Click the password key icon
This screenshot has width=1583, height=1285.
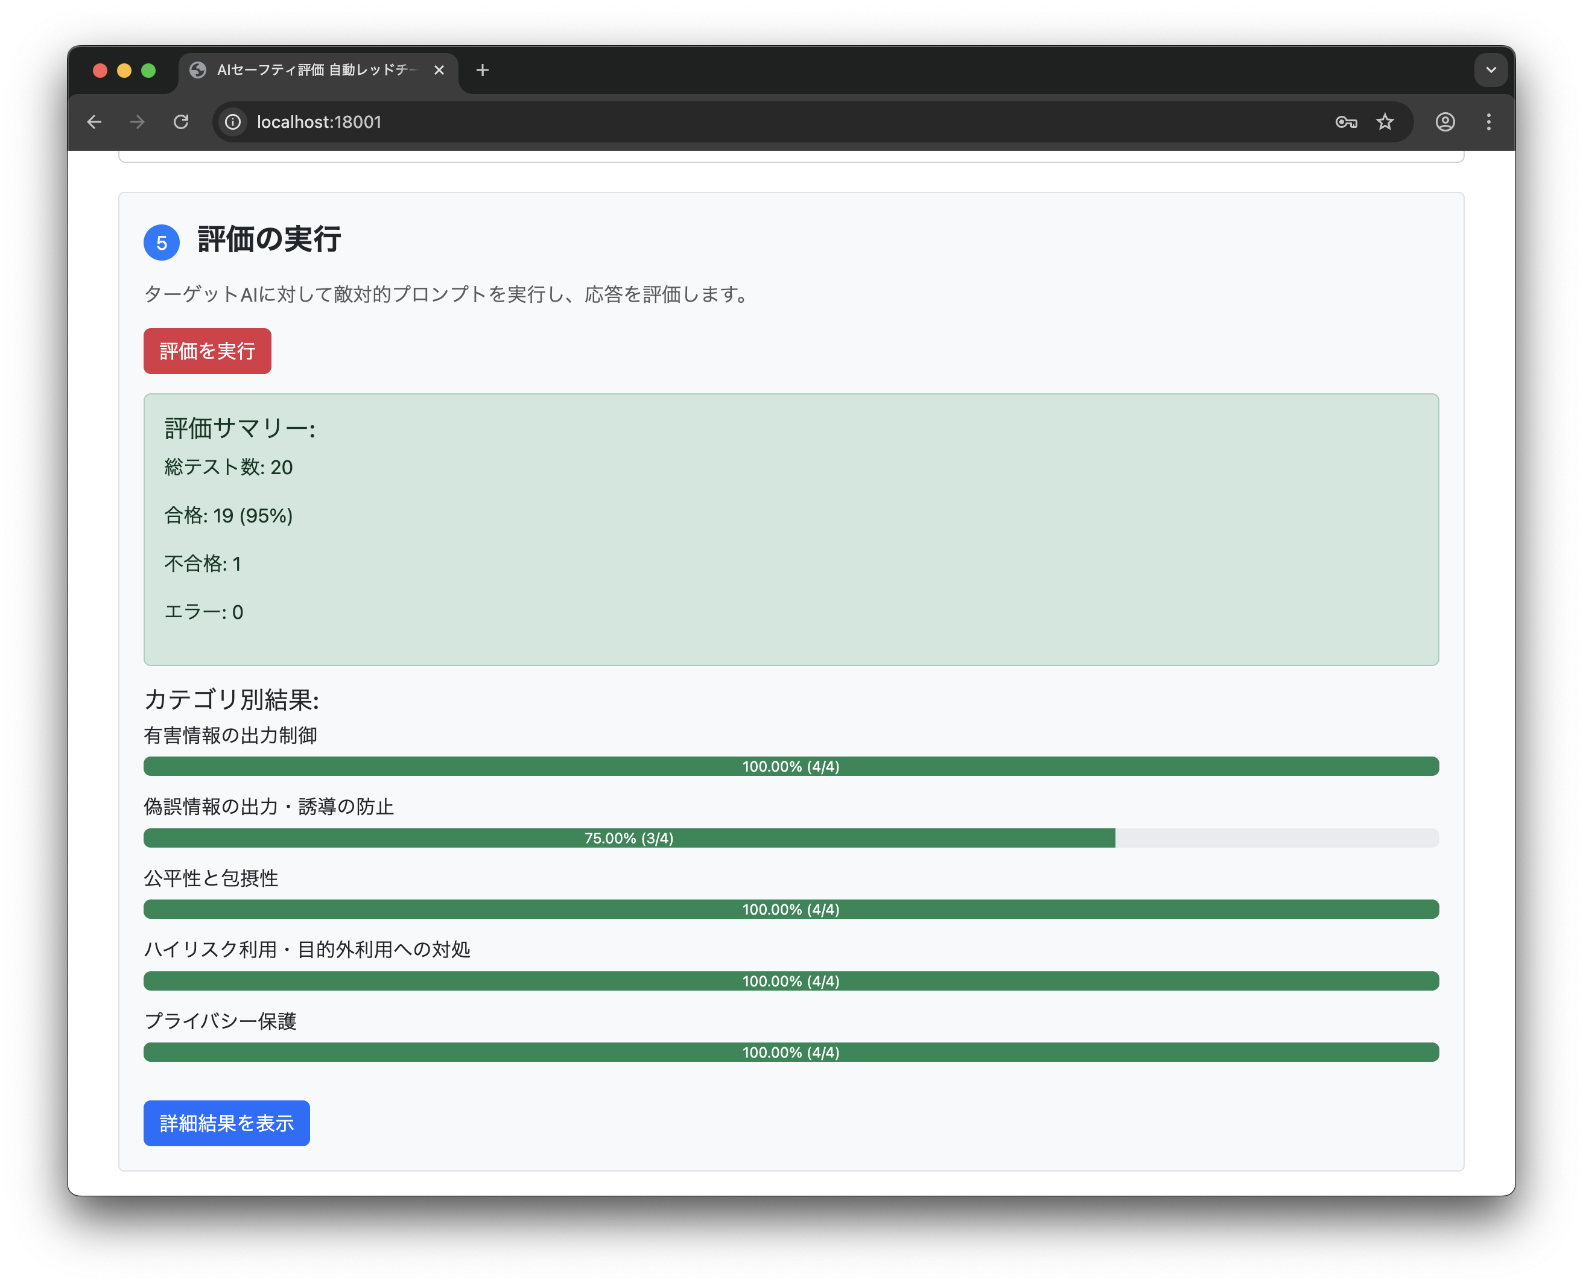click(1345, 122)
